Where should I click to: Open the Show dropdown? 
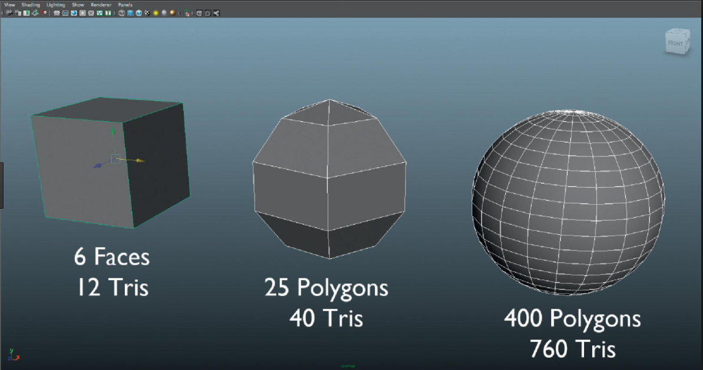[x=77, y=4]
